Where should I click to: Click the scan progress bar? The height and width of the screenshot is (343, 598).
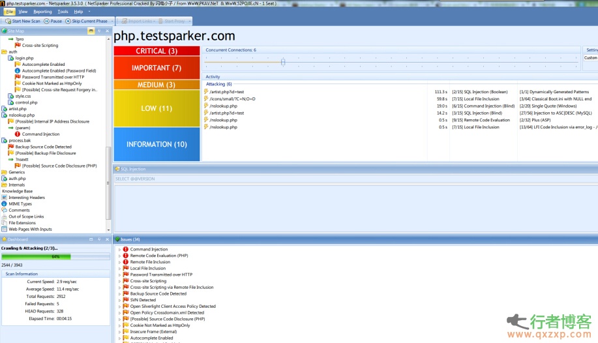55,257
